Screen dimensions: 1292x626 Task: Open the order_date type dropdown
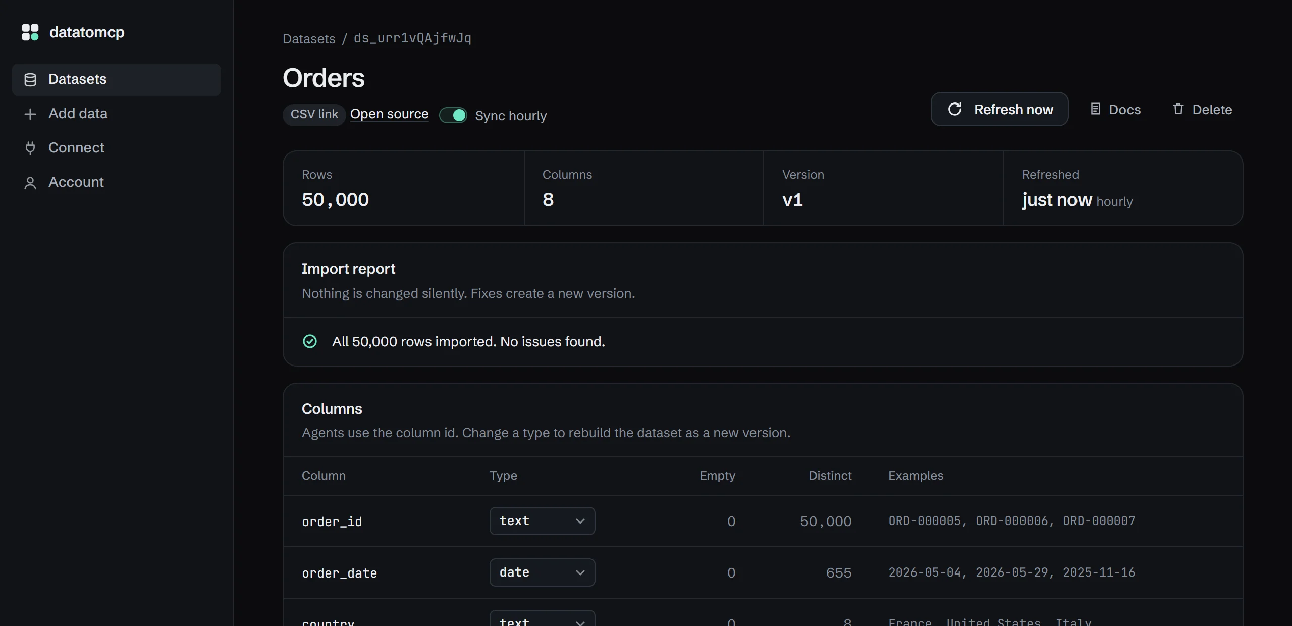tap(542, 572)
